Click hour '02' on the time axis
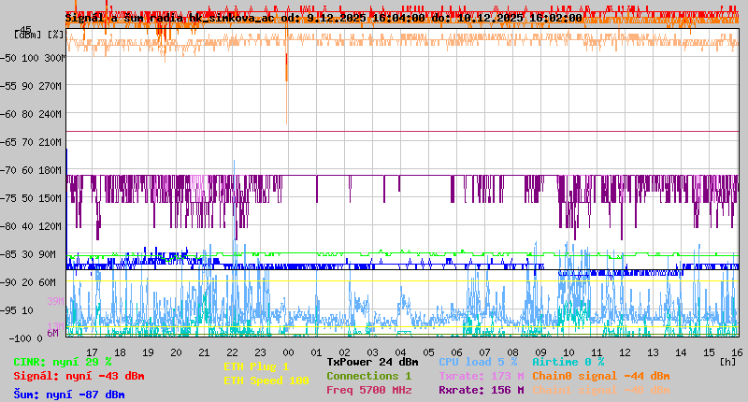Image resolution: width=748 pixels, height=402 pixels. tap(344, 352)
